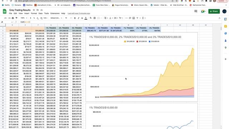Open comment history icon
The height and width of the screenshot is (129, 229).
pyautogui.click(x=196, y=11)
